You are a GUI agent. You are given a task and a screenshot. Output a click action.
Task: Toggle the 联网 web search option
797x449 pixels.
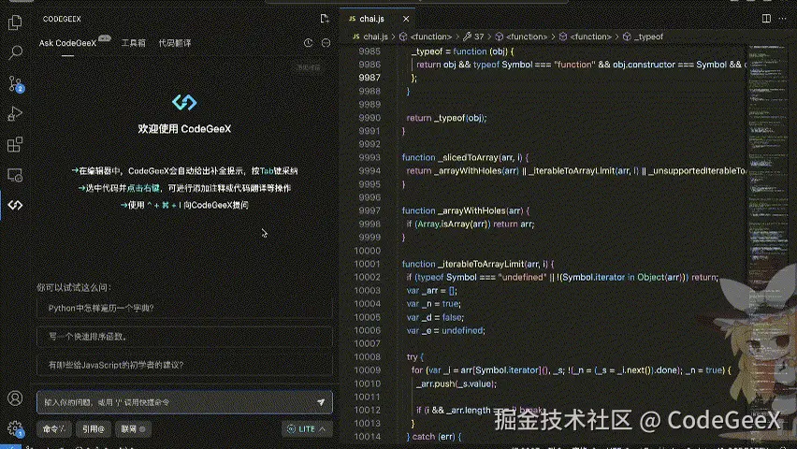pos(133,429)
